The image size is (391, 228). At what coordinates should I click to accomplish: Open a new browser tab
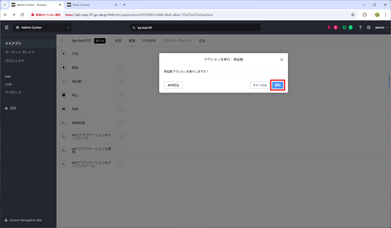124,5
